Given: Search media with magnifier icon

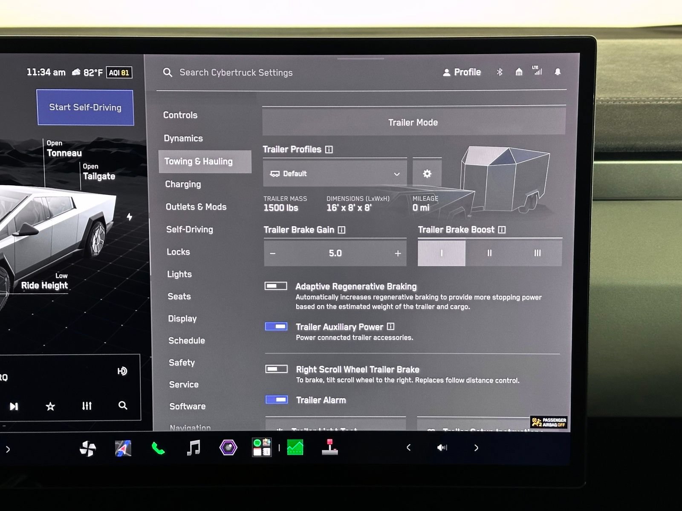Looking at the screenshot, I should tap(123, 405).
